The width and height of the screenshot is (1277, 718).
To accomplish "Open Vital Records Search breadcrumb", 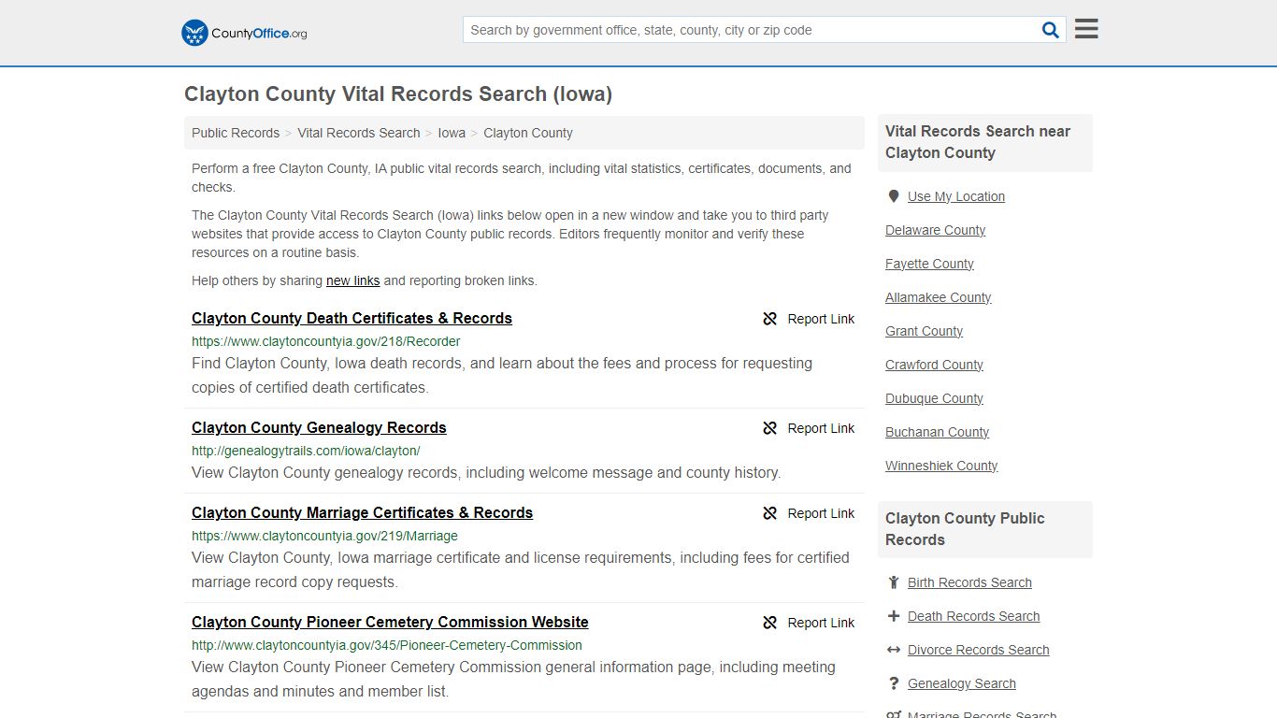I will [x=359, y=133].
